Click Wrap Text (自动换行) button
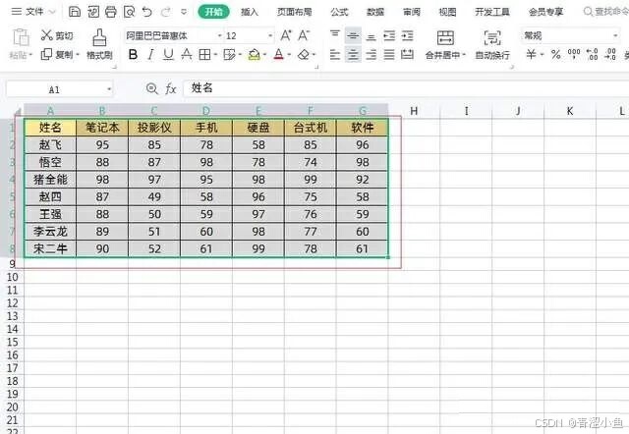 [492, 44]
